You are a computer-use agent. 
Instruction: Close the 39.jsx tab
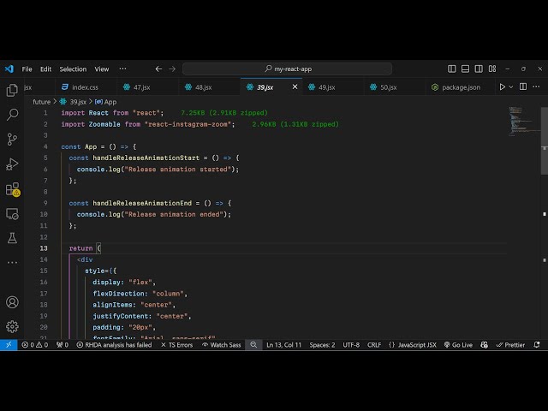click(295, 86)
